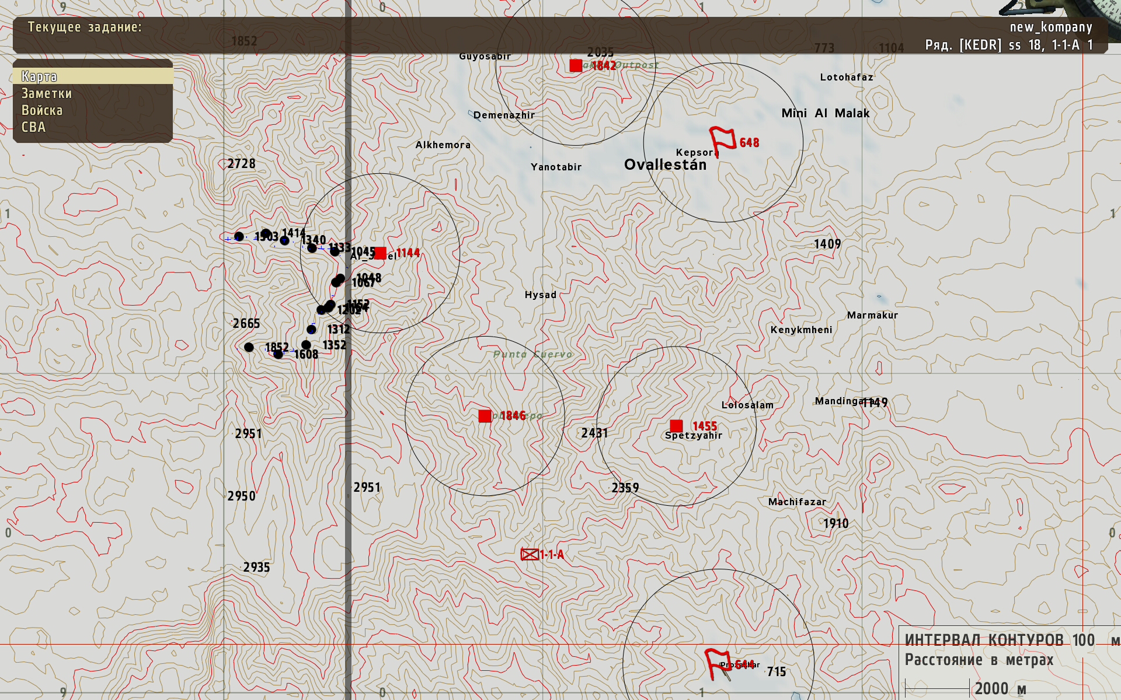The width and height of the screenshot is (1121, 700).
Task: Click black dot marker beside 1333
Action: point(335,251)
